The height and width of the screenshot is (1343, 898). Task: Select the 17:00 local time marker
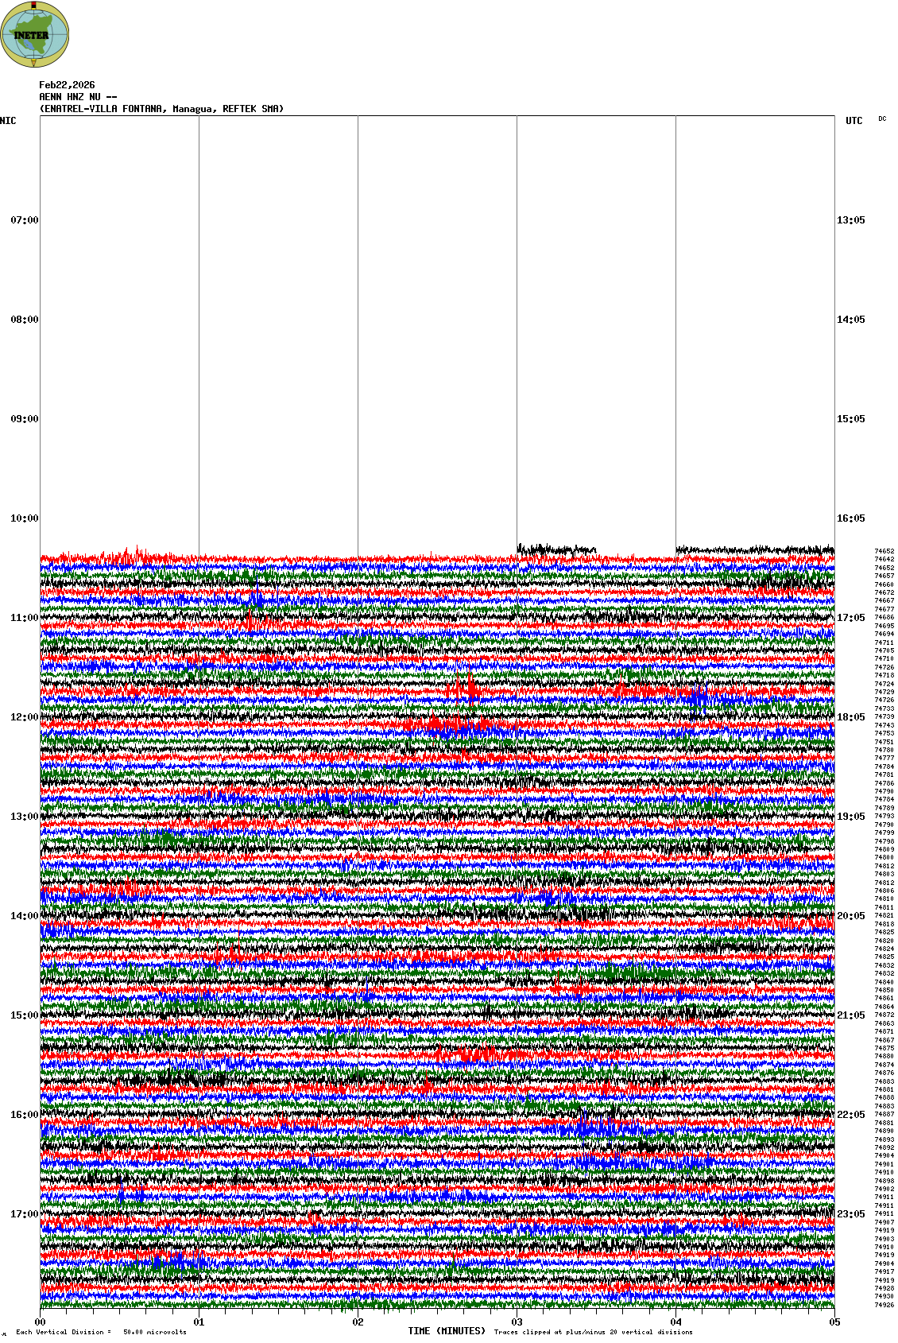24,1214
